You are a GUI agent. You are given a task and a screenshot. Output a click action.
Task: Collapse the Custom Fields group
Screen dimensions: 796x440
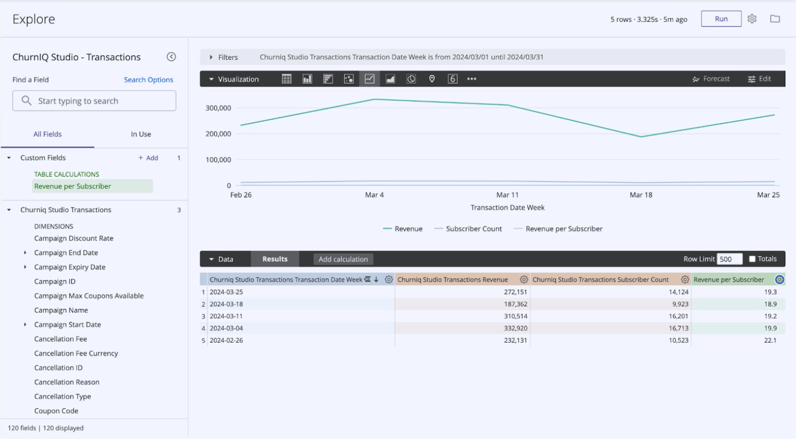pyautogui.click(x=9, y=158)
